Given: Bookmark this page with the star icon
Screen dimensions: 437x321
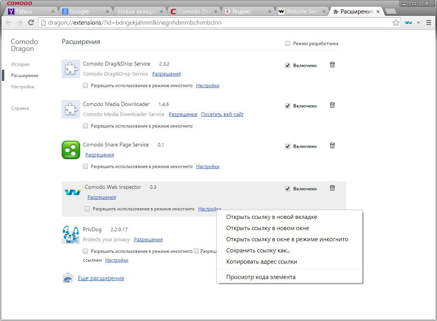Looking at the screenshot, I should pyautogui.click(x=396, y=23).
